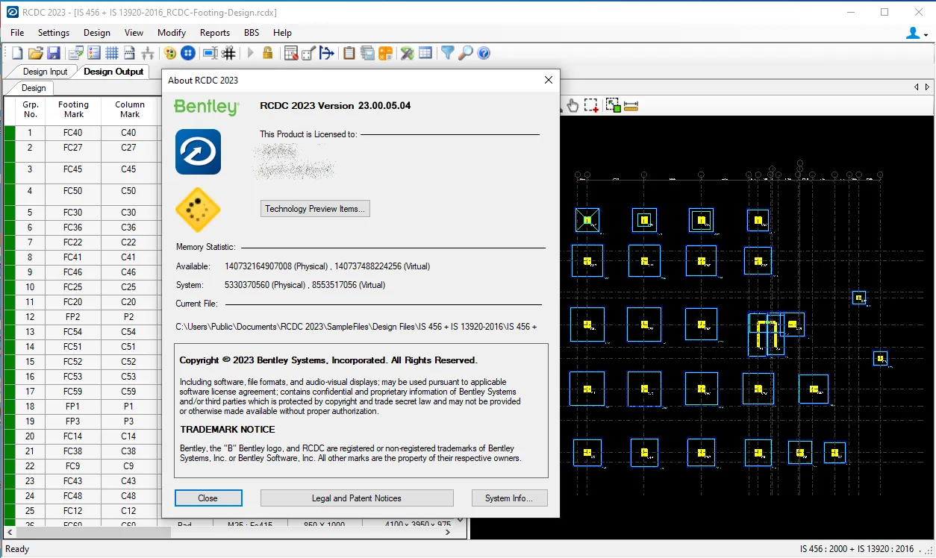The width and height of the screenshot is (936, 558).
Task: Click the right tab scroll arrow in drawing pane
Action: 926,87
